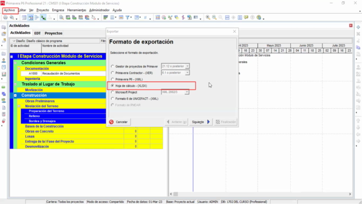Click the Columns toolbar icon
This screenshot has width=362, height=204.
coord(113,18)
